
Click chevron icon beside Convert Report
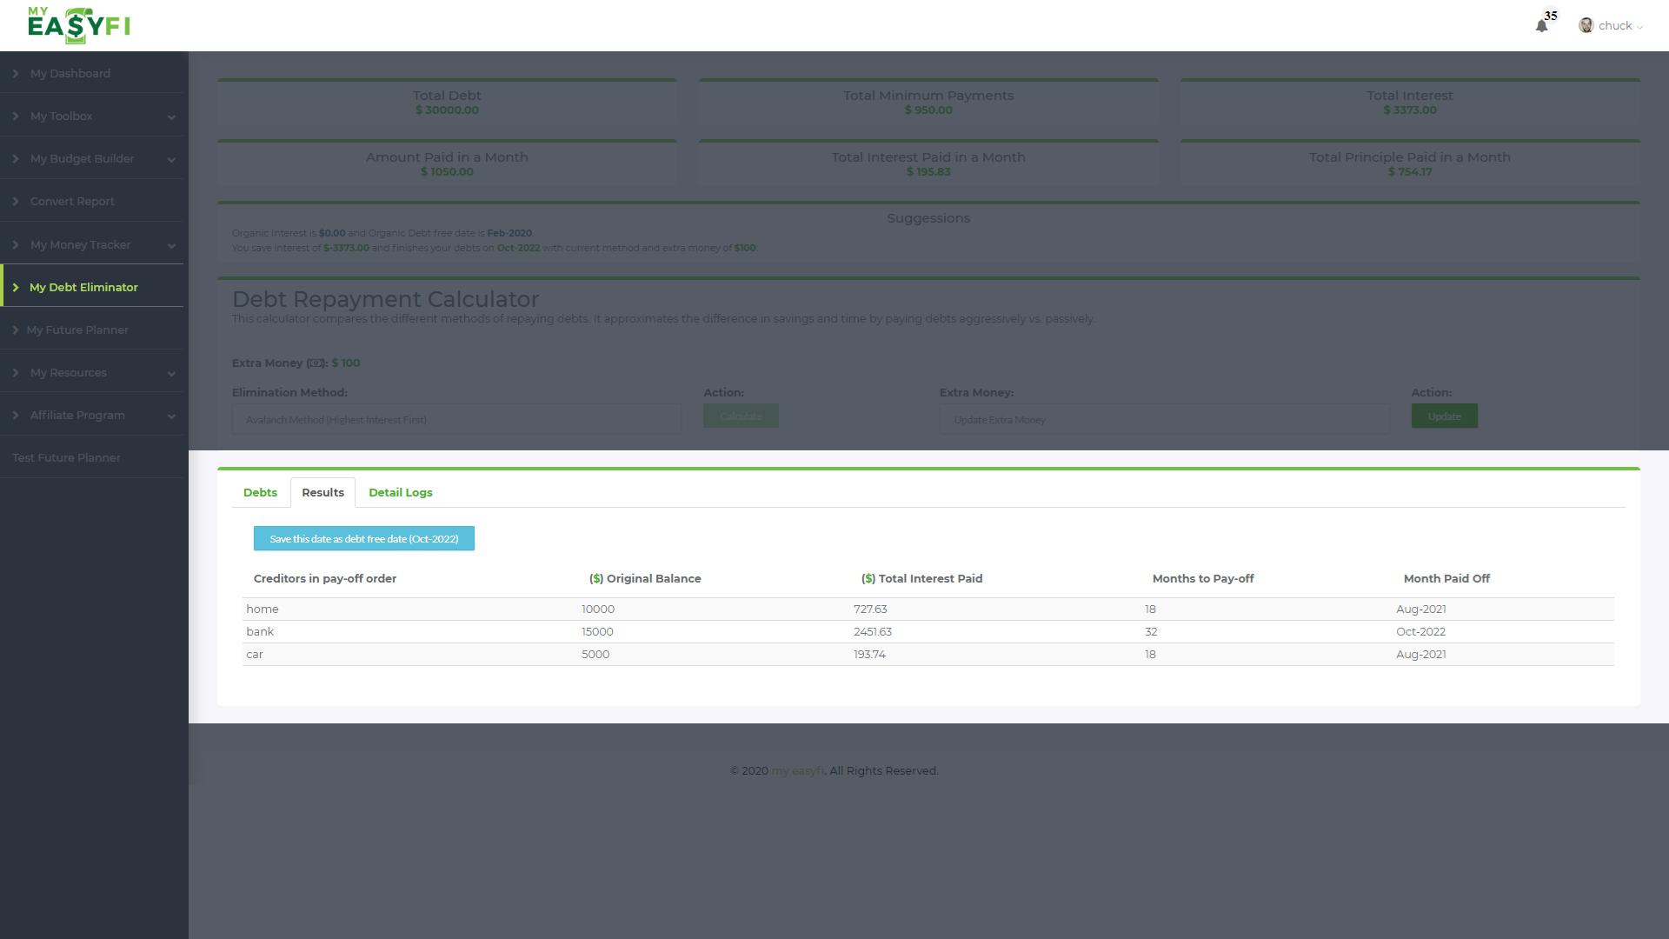point(16,202)
